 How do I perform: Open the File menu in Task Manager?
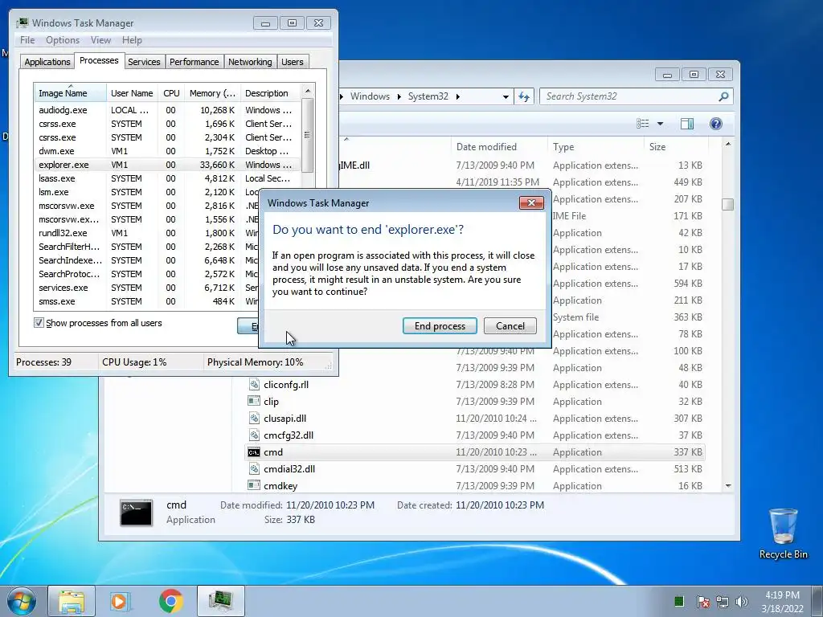(27, 40)
